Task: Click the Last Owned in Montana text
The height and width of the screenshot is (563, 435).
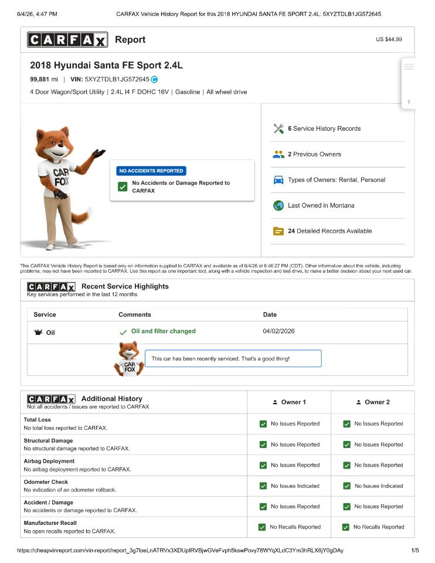Action: pyautogui.click(x=321, y=205)
